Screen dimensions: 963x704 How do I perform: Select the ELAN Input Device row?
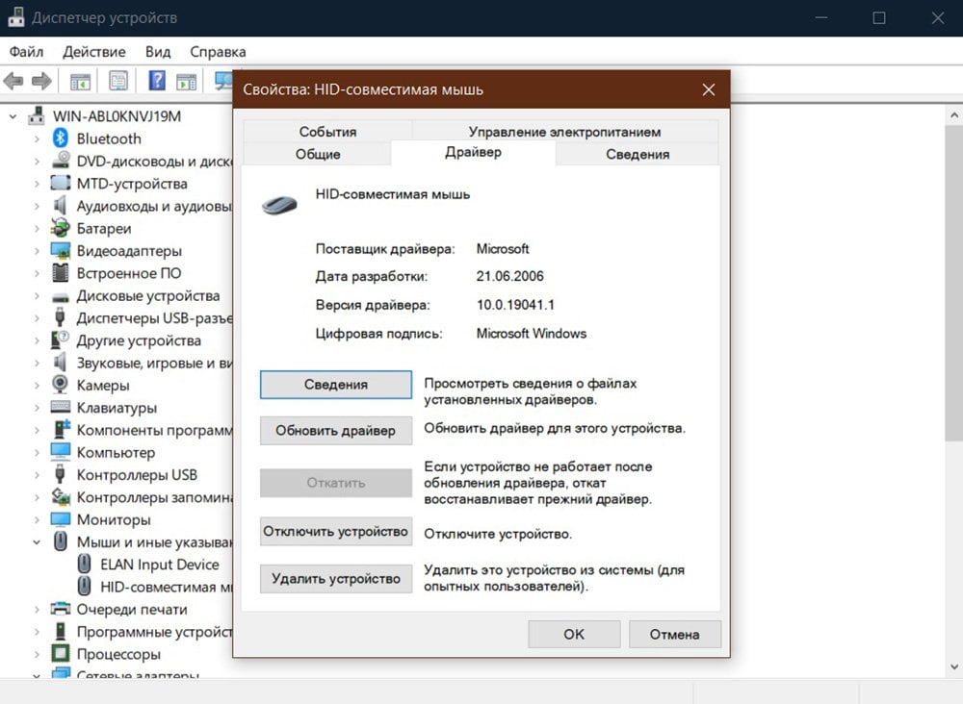[x=160, y=565]
